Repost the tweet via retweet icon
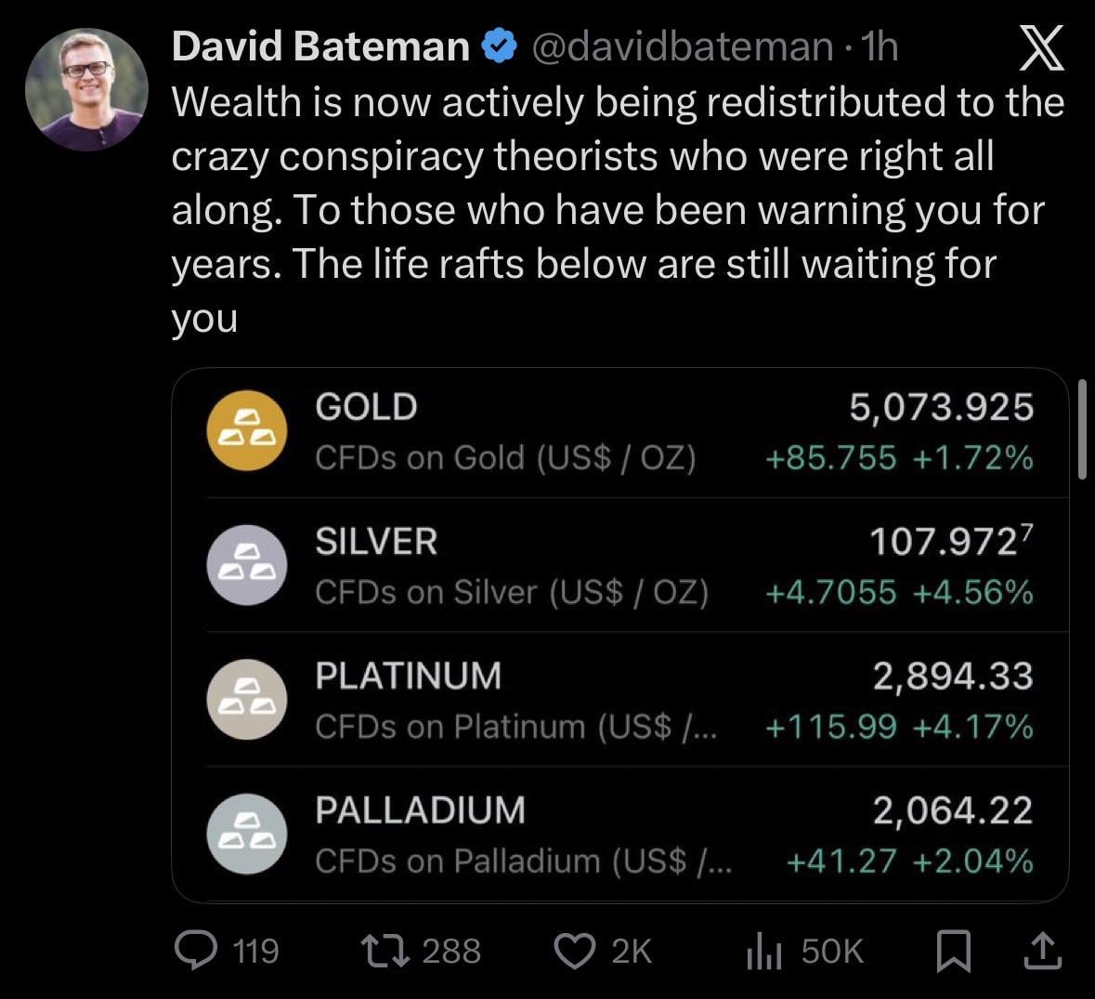This screenshot has height=999, width=1095. point(381,951)
